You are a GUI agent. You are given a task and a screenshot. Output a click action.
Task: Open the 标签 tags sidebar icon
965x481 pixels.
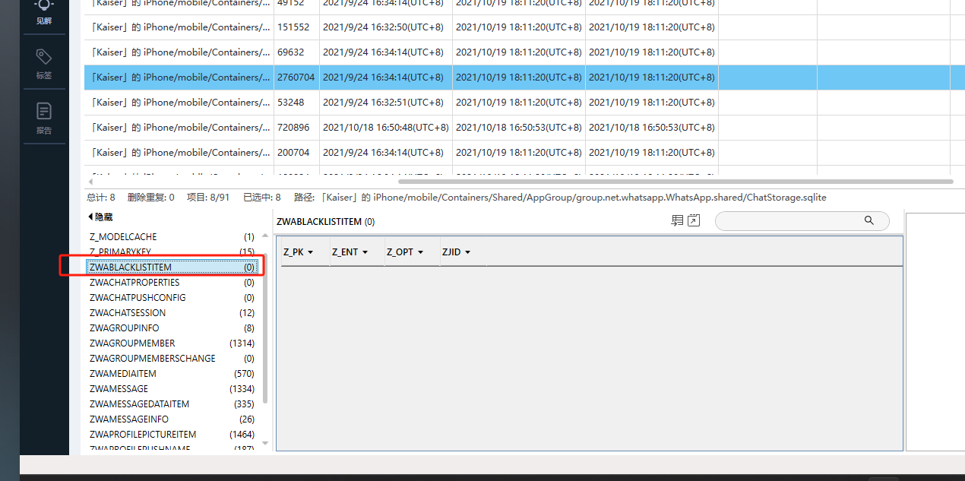point(44,62)
